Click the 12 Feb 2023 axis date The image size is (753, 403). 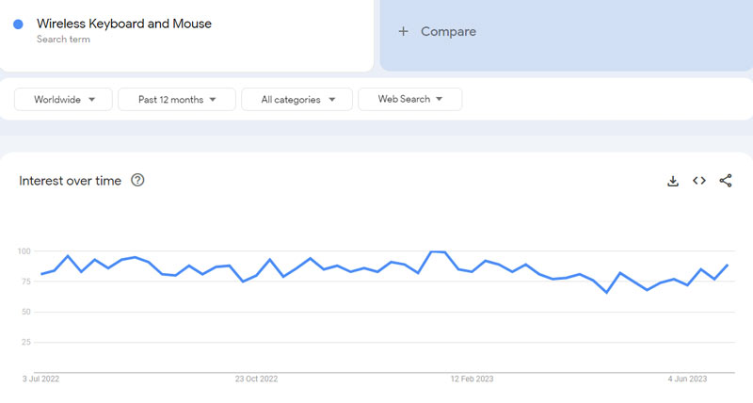pos(472,379)
